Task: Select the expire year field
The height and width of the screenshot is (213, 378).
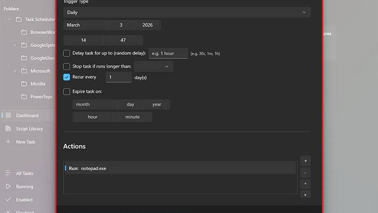Action: point(157,104)
